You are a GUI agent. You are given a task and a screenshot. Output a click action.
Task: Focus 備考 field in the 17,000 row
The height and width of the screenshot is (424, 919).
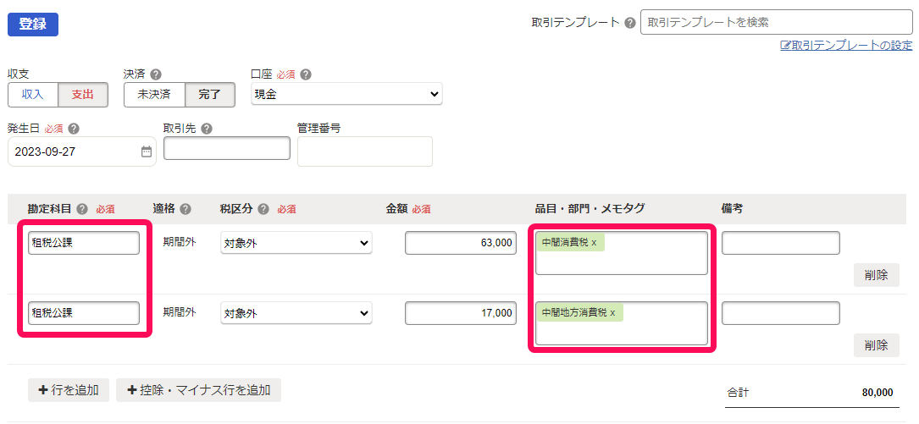point(781,313)
